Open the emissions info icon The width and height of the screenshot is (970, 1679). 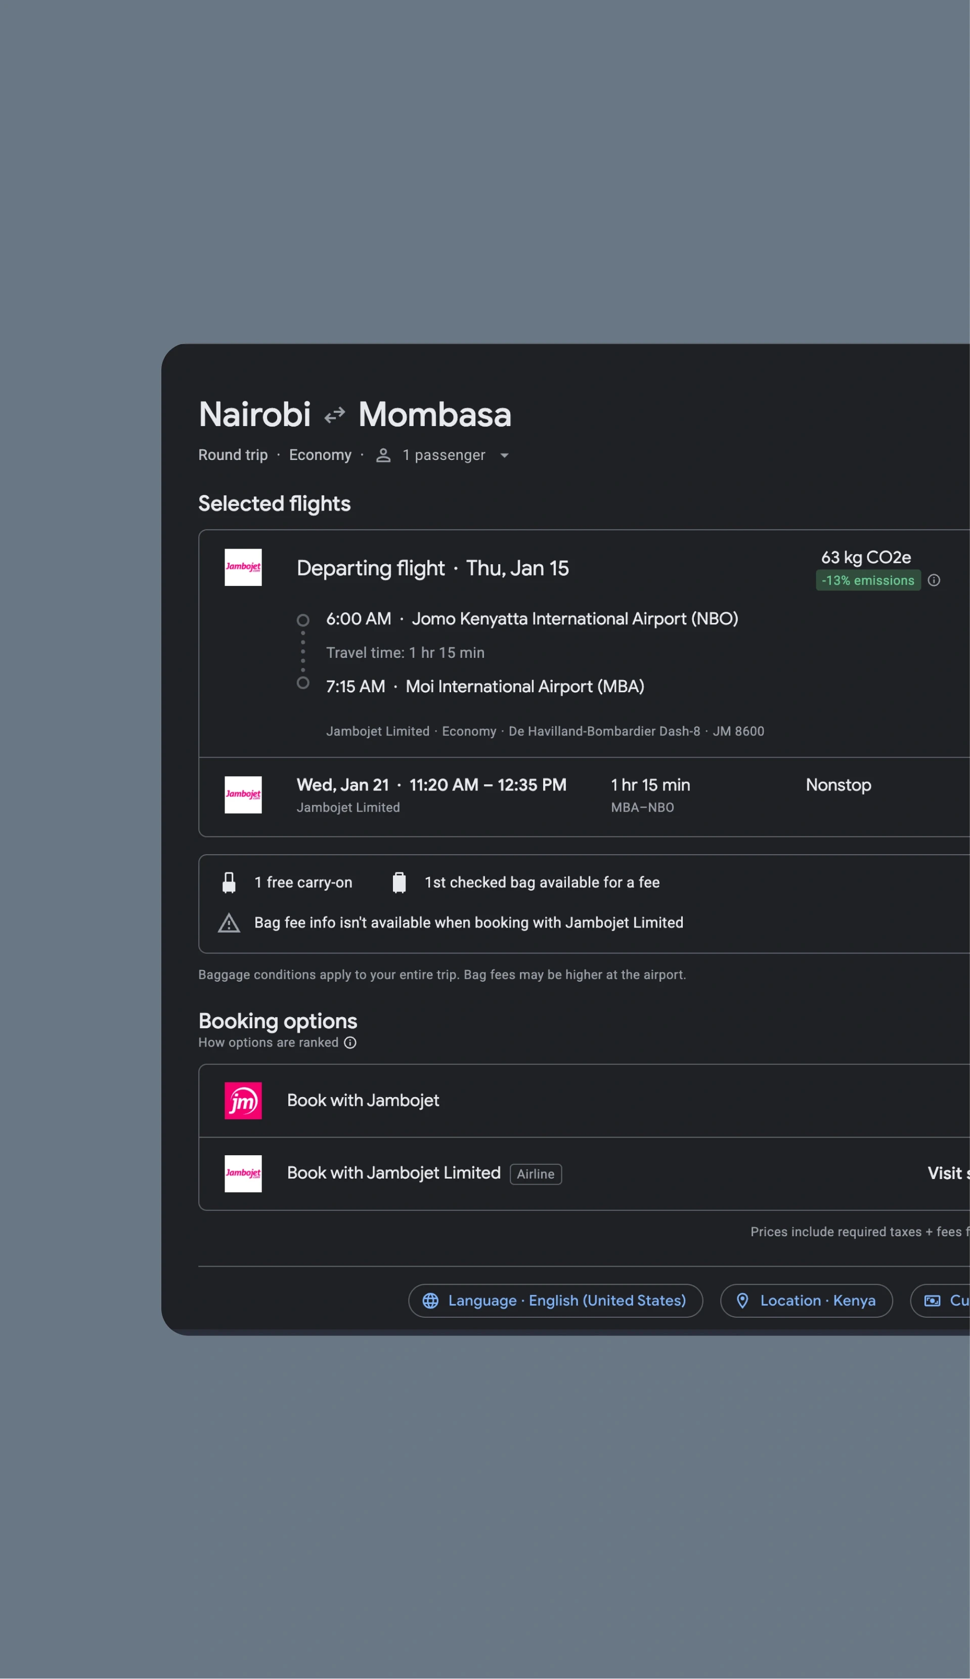point(934,580)
